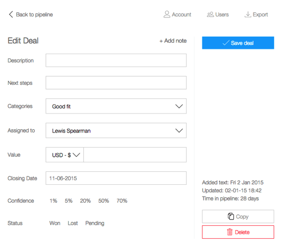Choose 50% confidence level
The image size is (281, 246).
point(103,201)
